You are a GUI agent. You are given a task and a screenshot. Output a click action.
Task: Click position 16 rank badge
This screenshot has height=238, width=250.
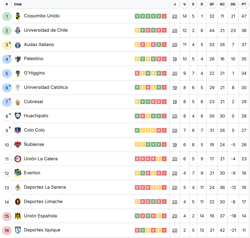click(7, 231)
